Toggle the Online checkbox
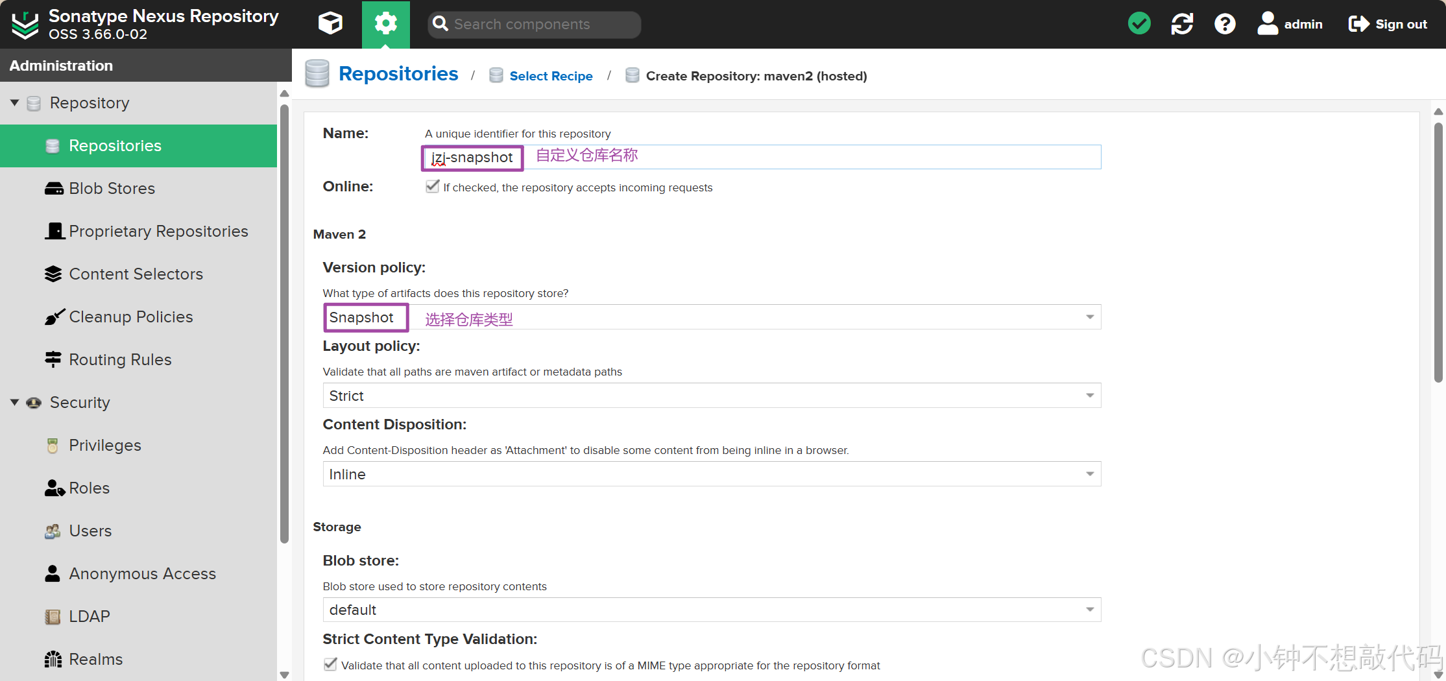The image size is (1446, 681). (x=432, y=187)
